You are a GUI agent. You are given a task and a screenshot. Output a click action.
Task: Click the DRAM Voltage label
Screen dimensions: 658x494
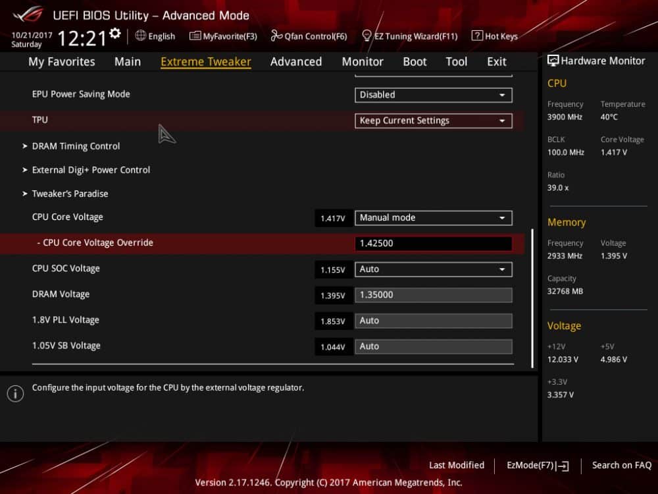tap(61, 294)
